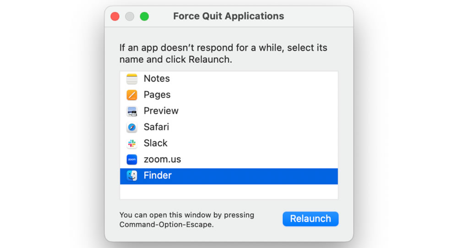Click the Force Quit Applications title bar
The width and height of the screenshot is (458, 248).
pos(229,16)
